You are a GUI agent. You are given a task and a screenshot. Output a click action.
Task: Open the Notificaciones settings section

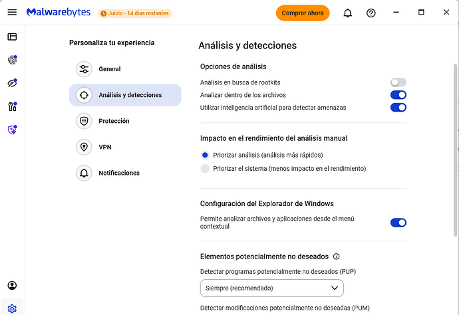[118, 173]
